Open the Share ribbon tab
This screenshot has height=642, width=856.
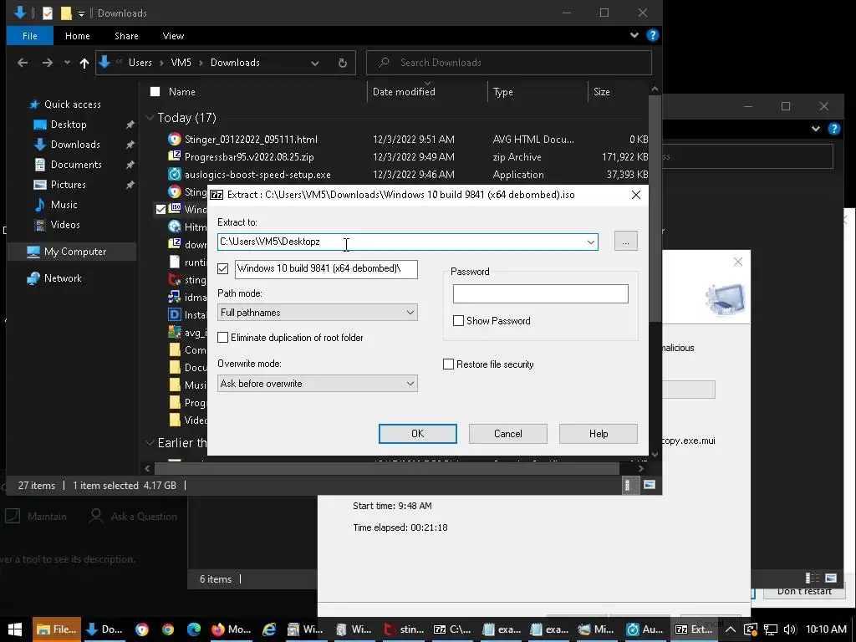(126, 35)
